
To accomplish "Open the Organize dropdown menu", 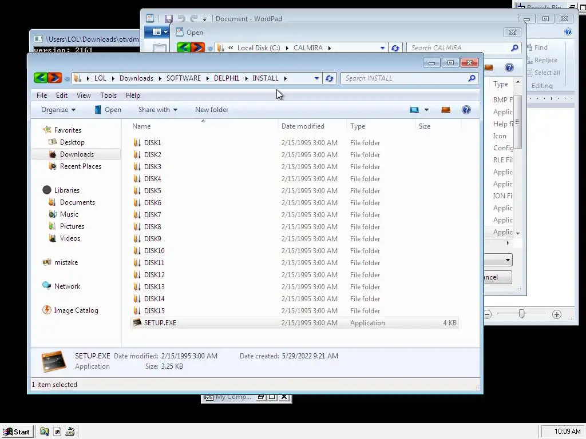I will coord(58,110).
